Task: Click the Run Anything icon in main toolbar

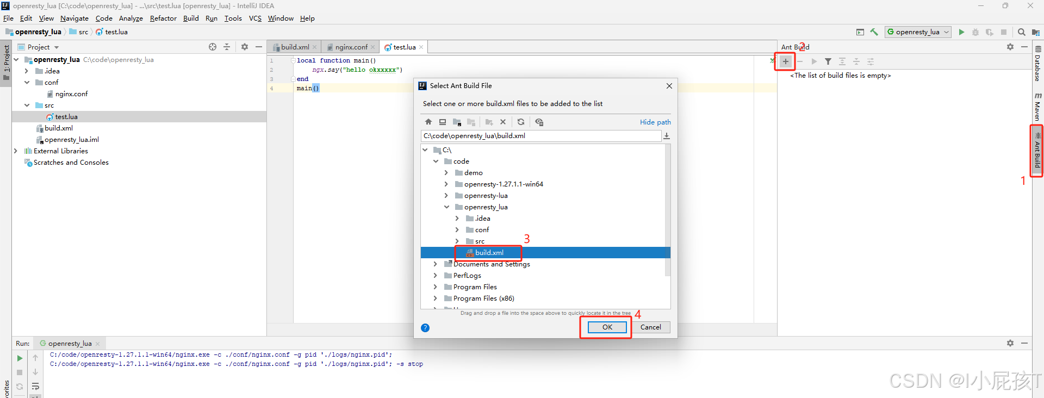Action: (860, 32)
